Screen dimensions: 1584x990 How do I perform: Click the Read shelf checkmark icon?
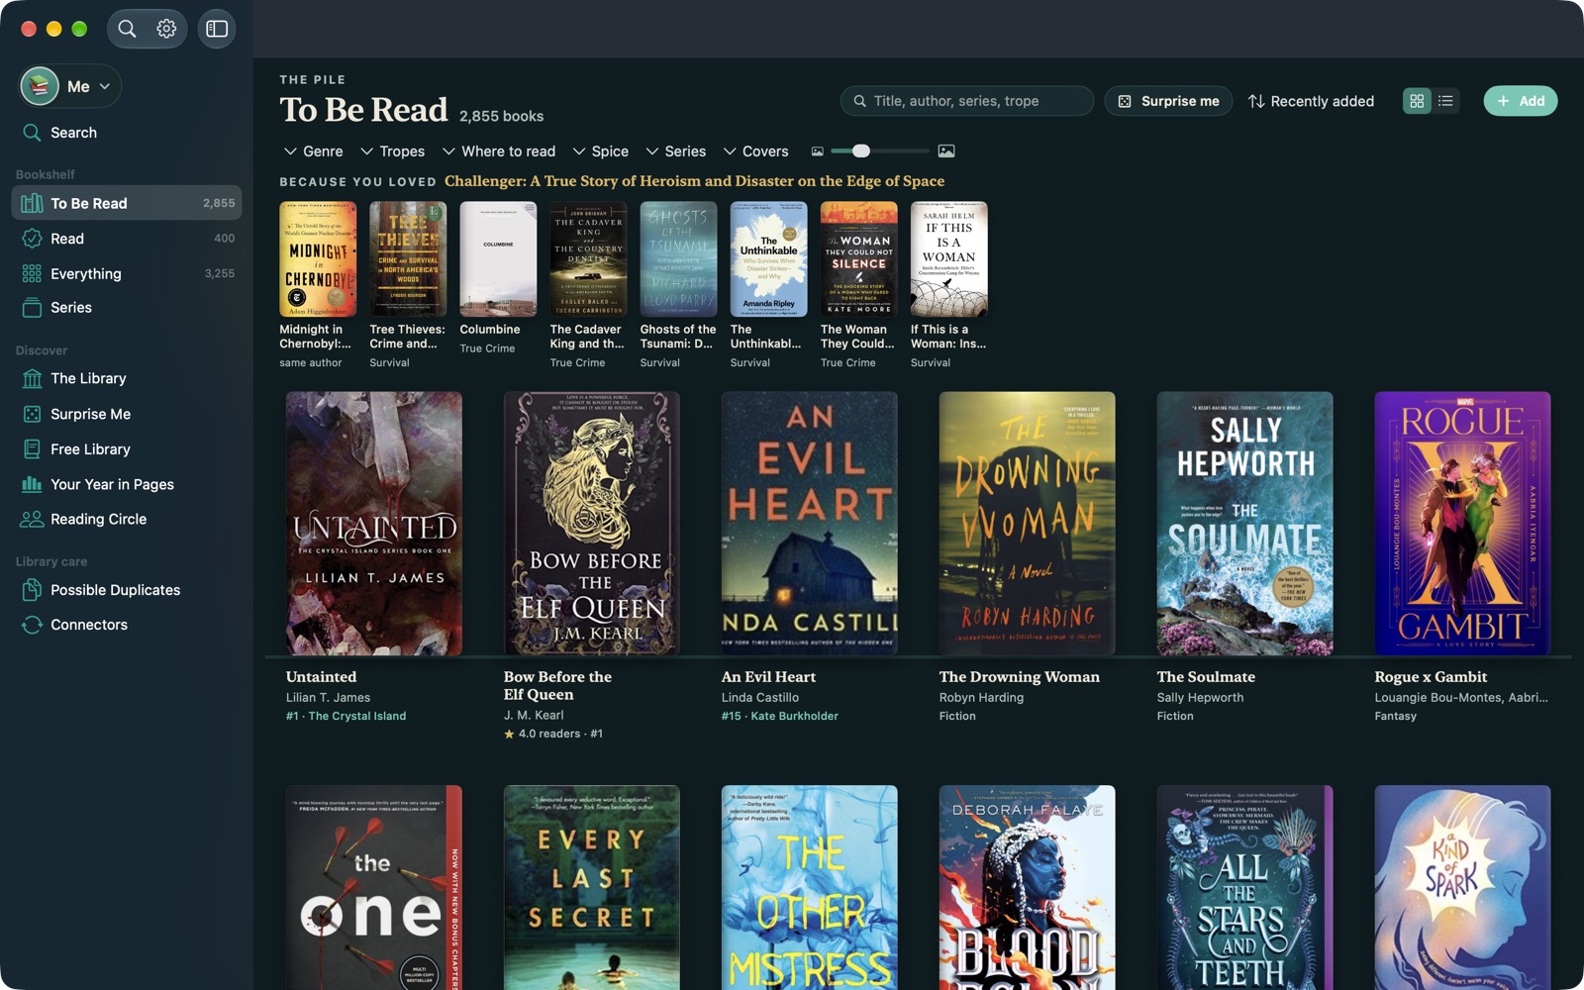pos(32,239)
